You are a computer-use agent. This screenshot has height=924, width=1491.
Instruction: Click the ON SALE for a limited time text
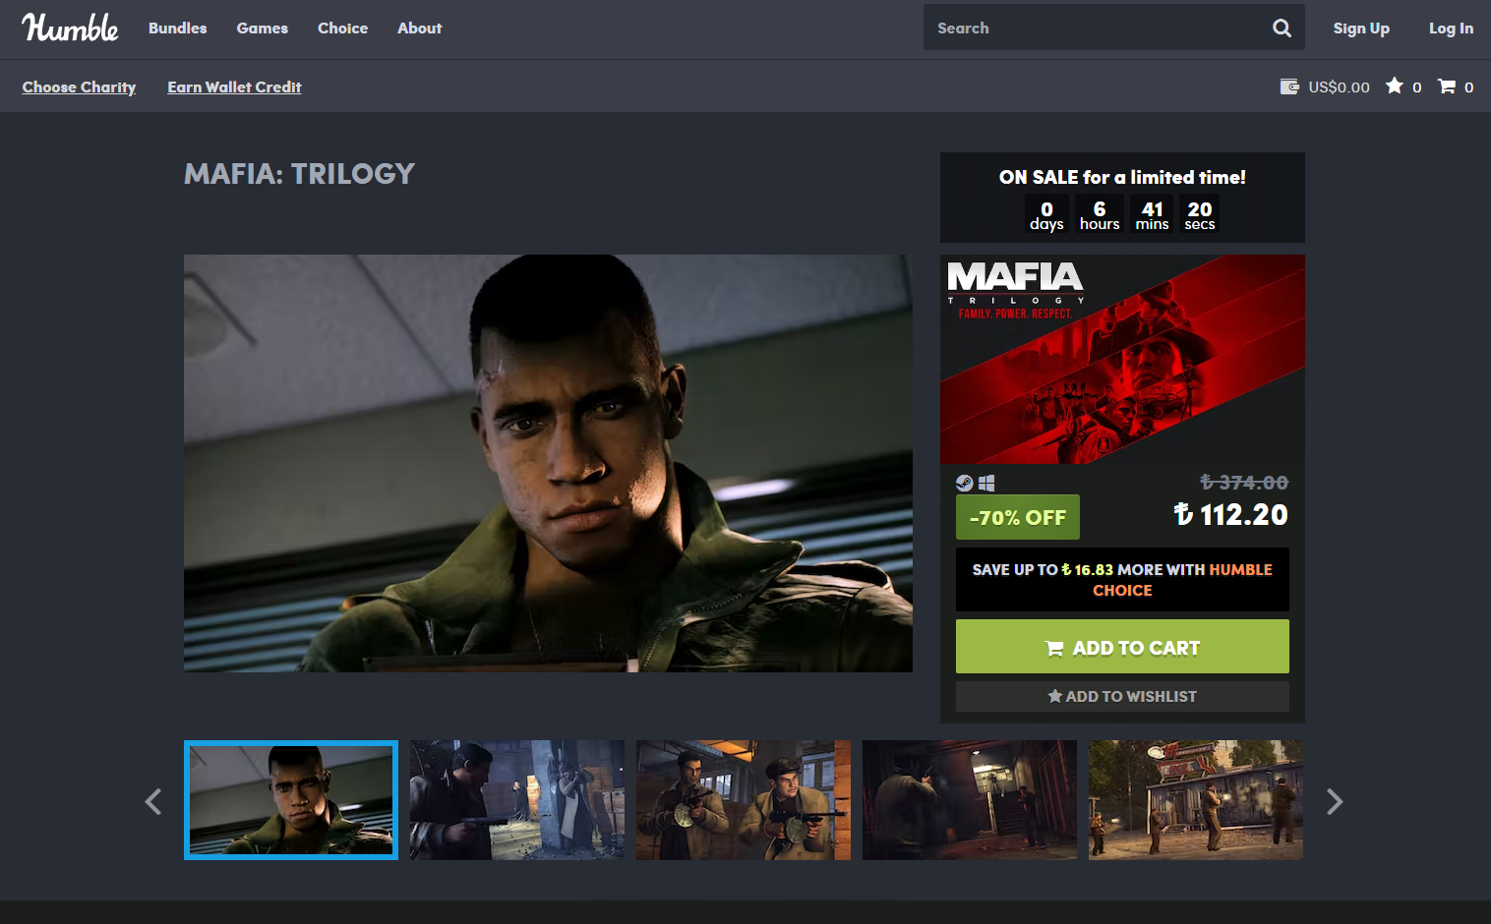tap(1122, 177)
